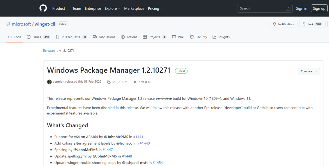Expand the Compare dropdown button
Screen dimensions: 329x166
[x=309, y=71]
